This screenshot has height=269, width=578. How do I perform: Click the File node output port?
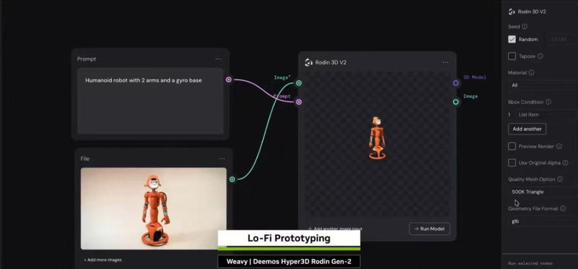point(232,180)
